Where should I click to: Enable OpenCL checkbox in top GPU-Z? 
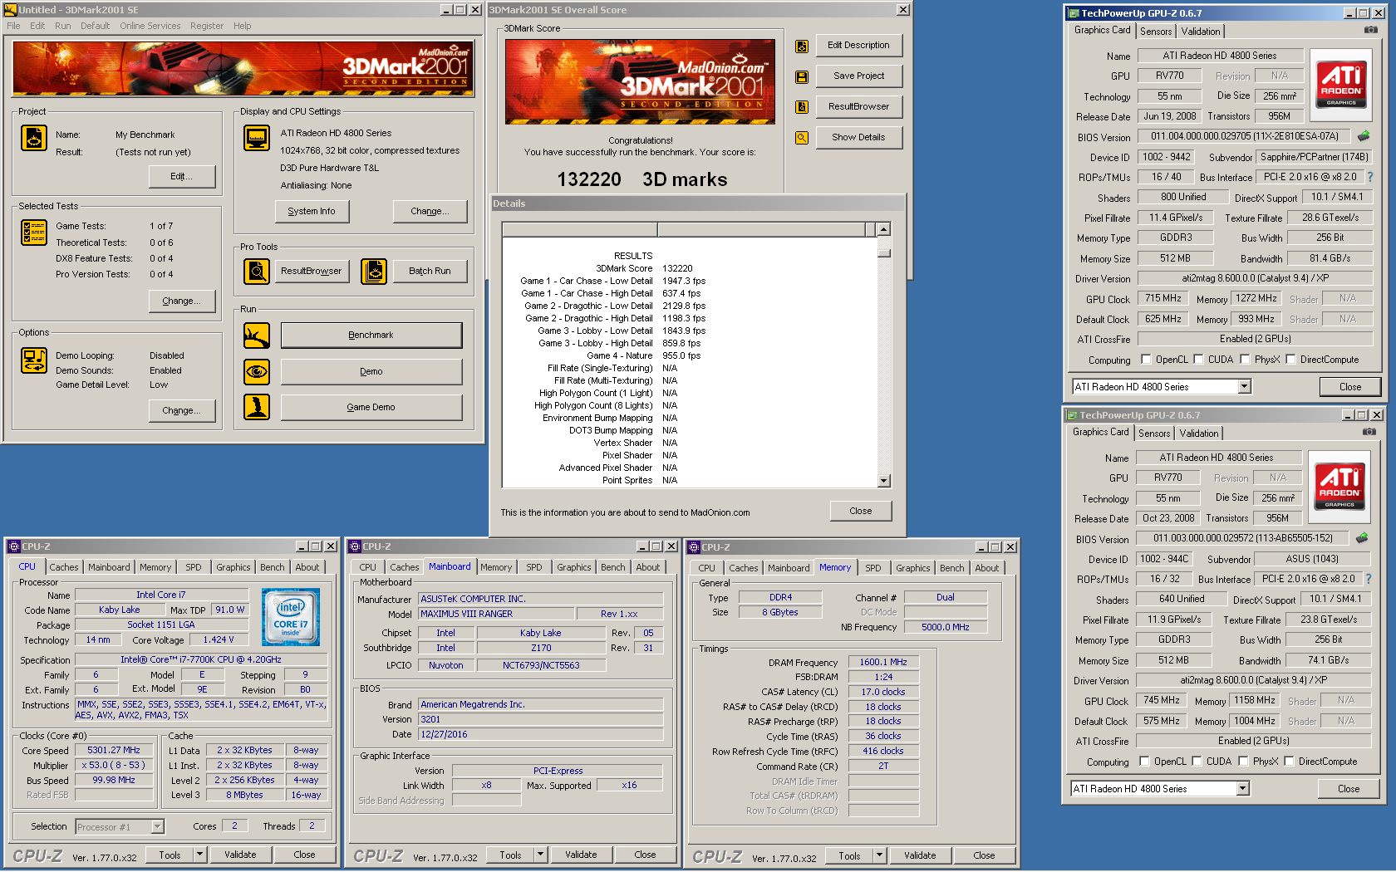coord(1147,360)
